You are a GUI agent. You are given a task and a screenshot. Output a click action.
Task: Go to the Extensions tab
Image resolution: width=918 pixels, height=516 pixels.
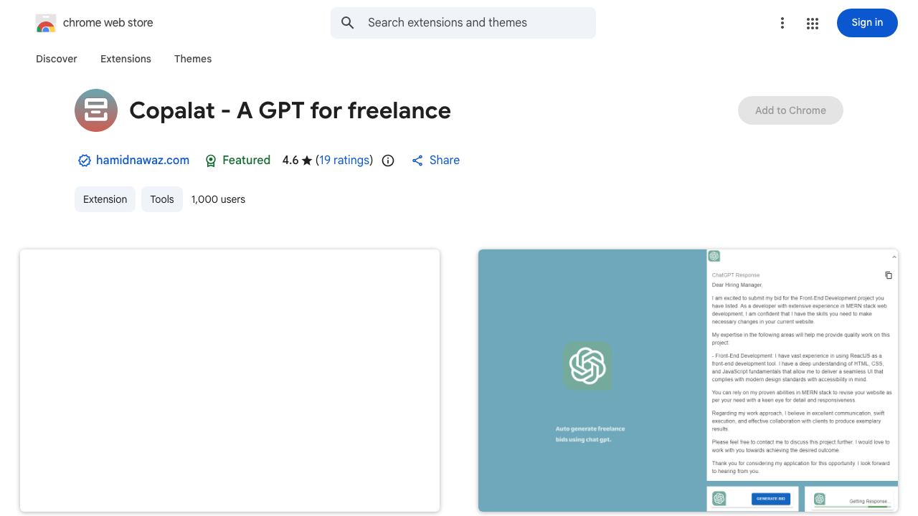click(x=126, y=59)
